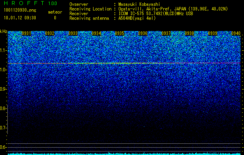Click the kHz axis unit label
The image size is (244, 155).
point(3,31)
